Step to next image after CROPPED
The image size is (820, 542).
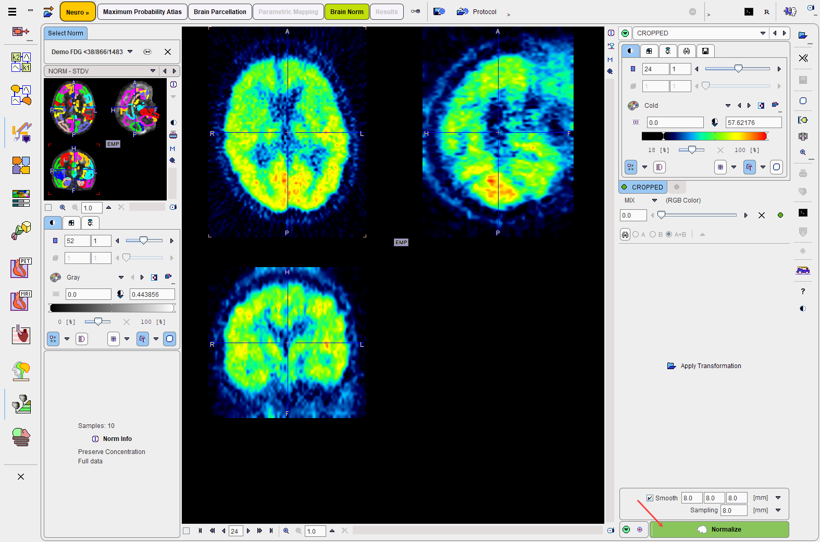click(x=785, y=33)
